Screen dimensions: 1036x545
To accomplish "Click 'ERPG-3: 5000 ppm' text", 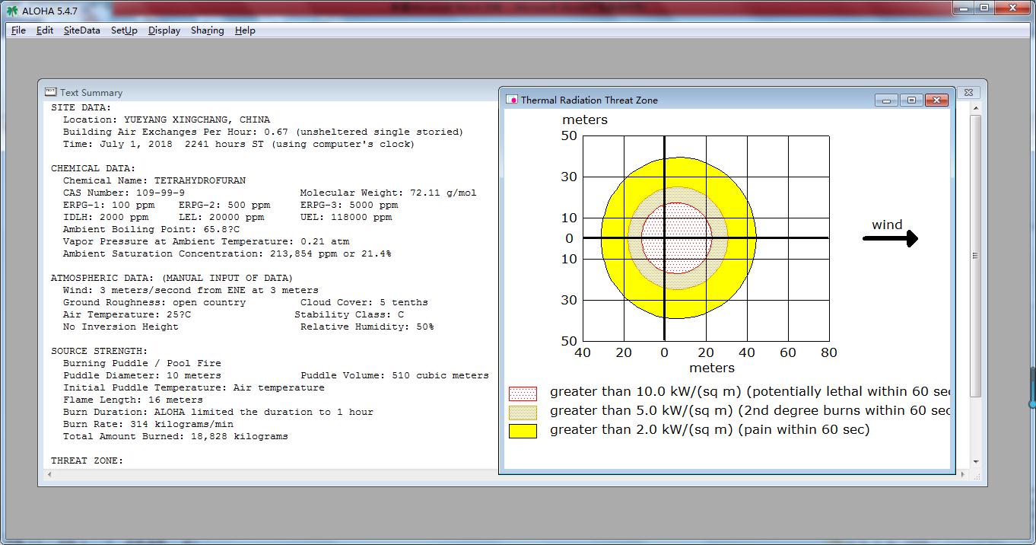I will point(349,205).
